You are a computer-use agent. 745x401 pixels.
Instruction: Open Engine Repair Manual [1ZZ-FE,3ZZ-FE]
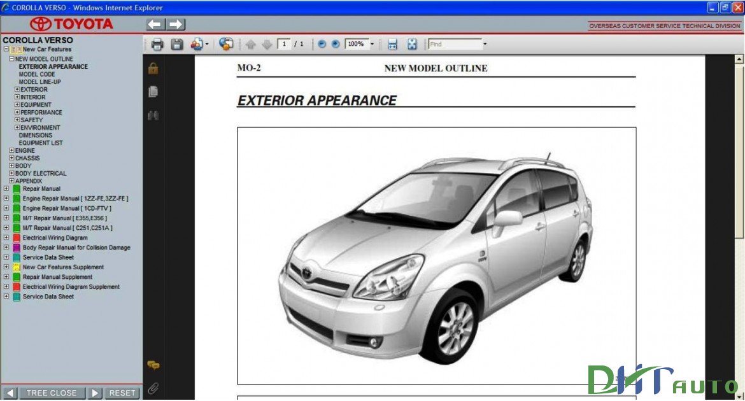click(x=76, y=199)
